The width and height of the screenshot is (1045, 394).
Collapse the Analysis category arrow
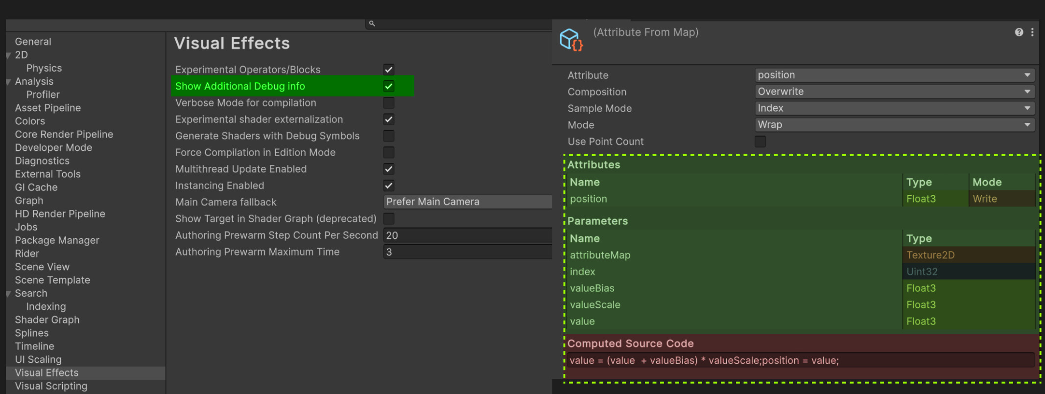(x=8, y=82)
